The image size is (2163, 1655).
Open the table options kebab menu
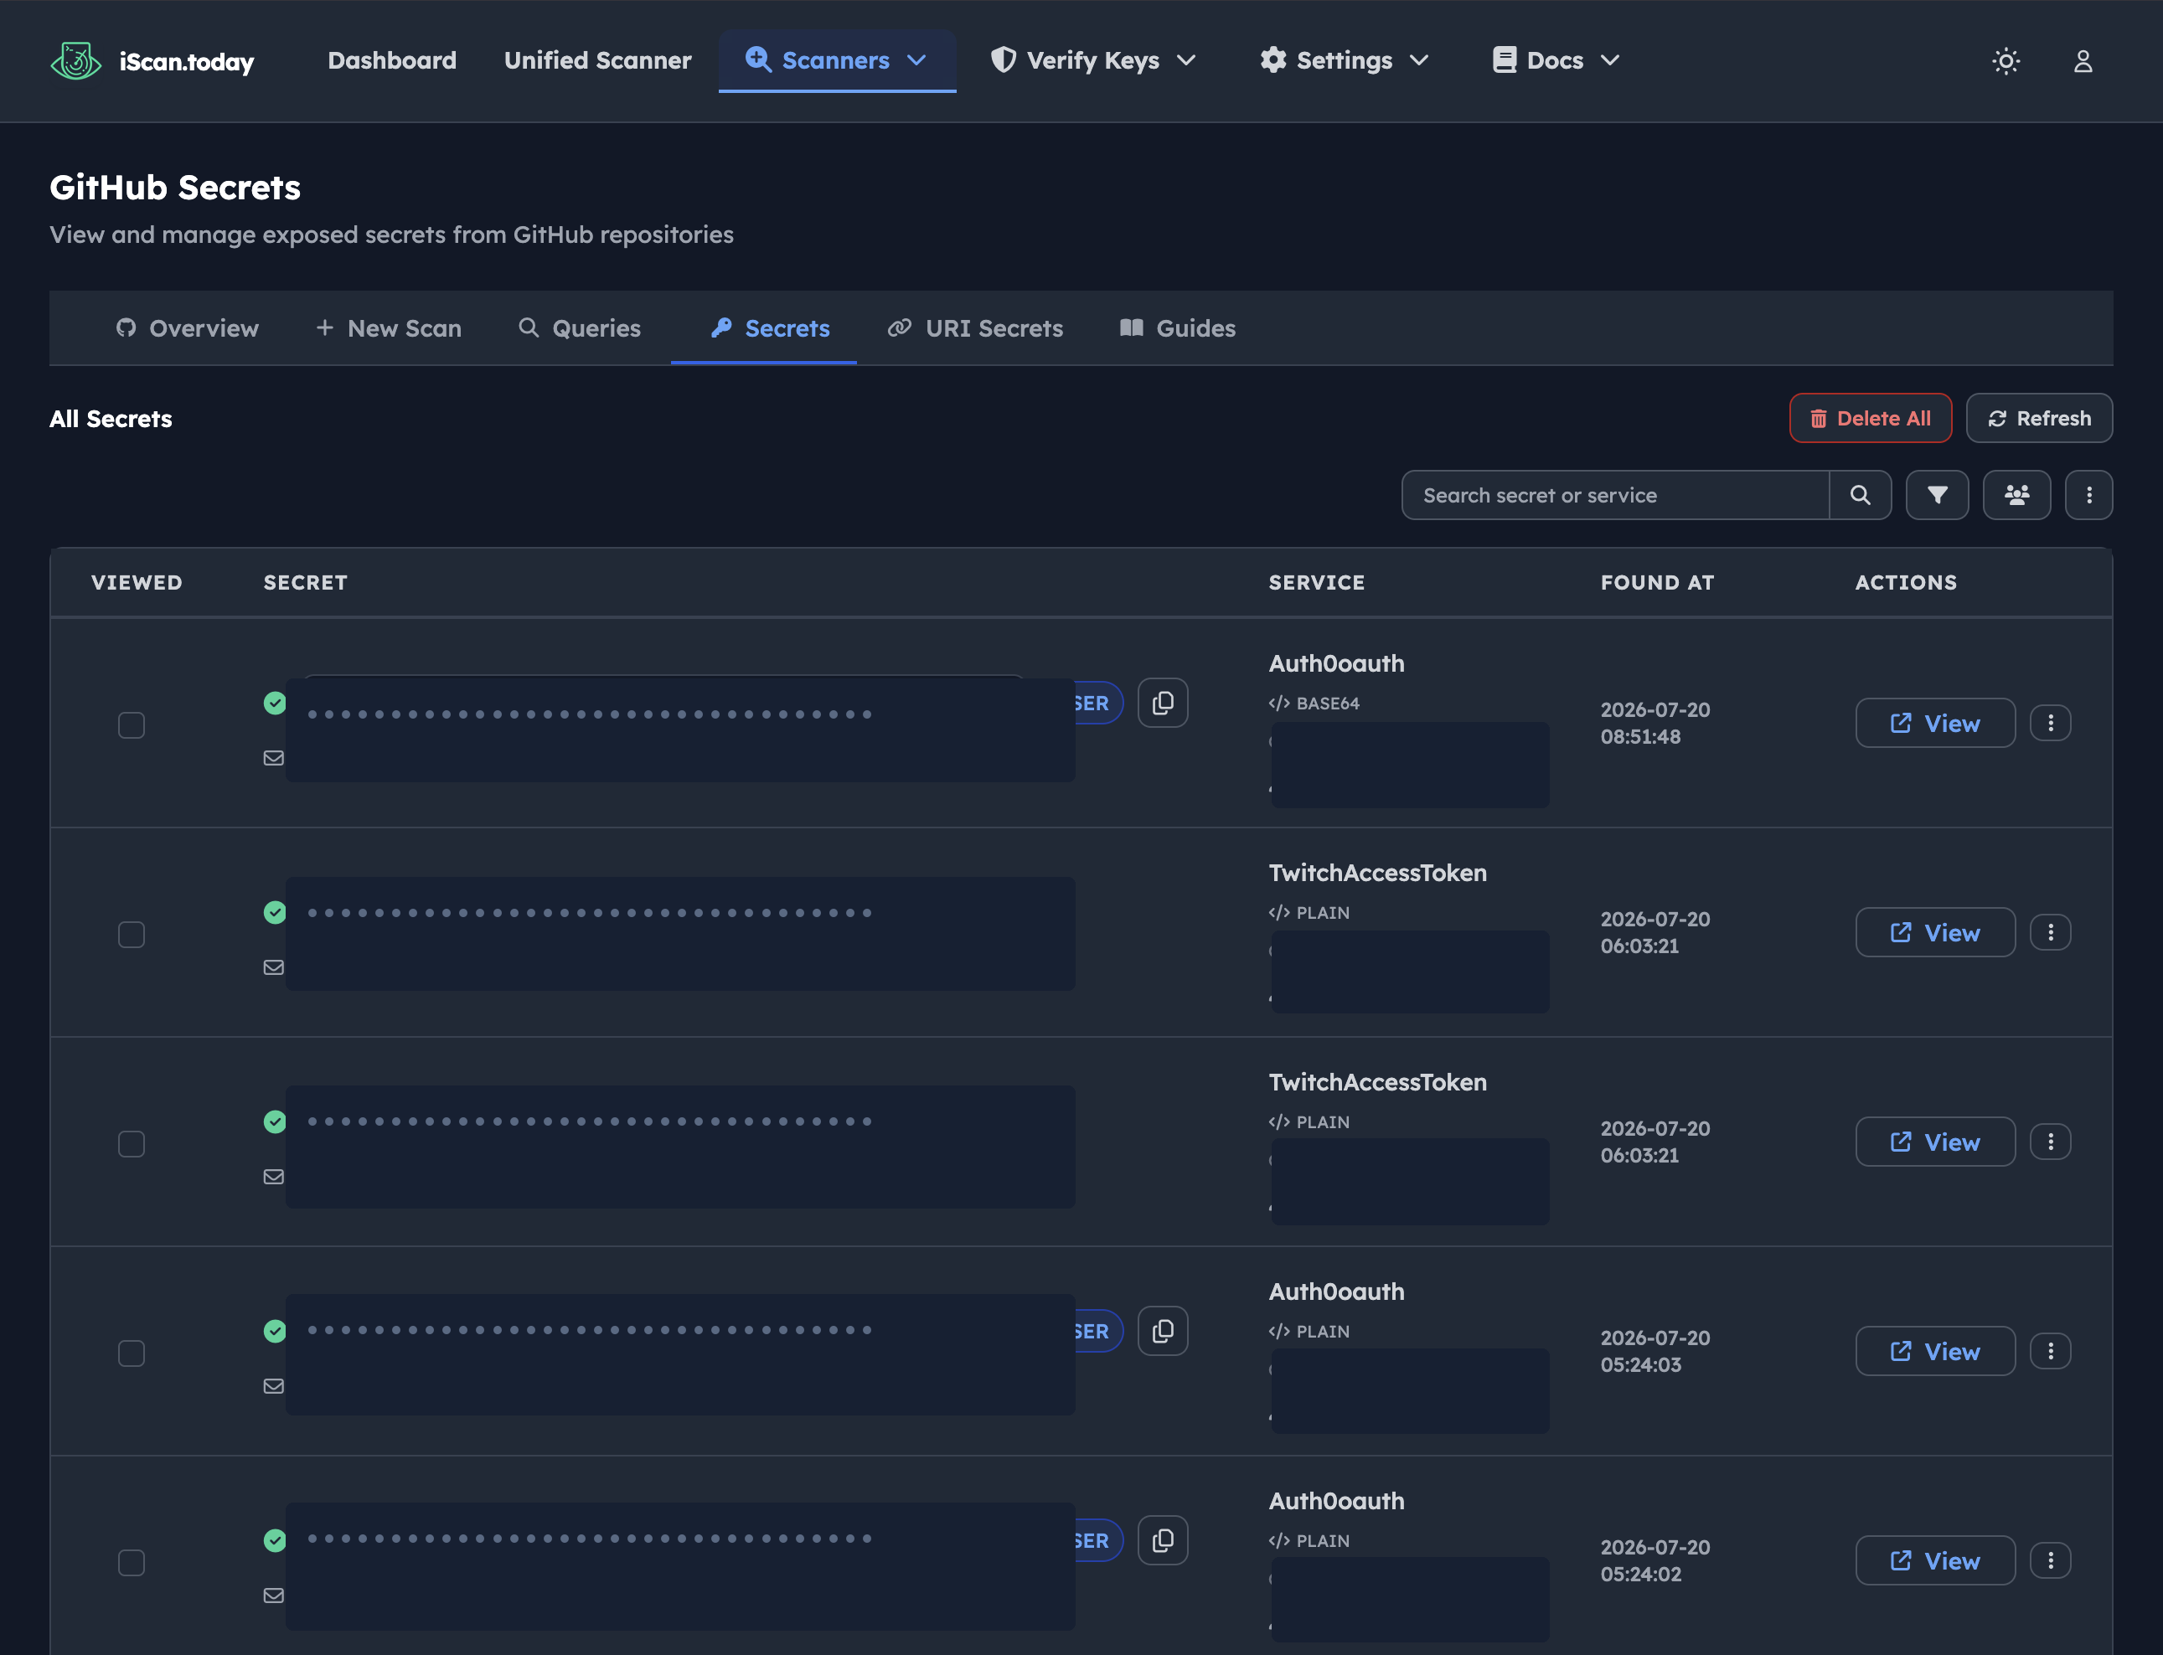pyautogui.click(x=2088, y=494)
